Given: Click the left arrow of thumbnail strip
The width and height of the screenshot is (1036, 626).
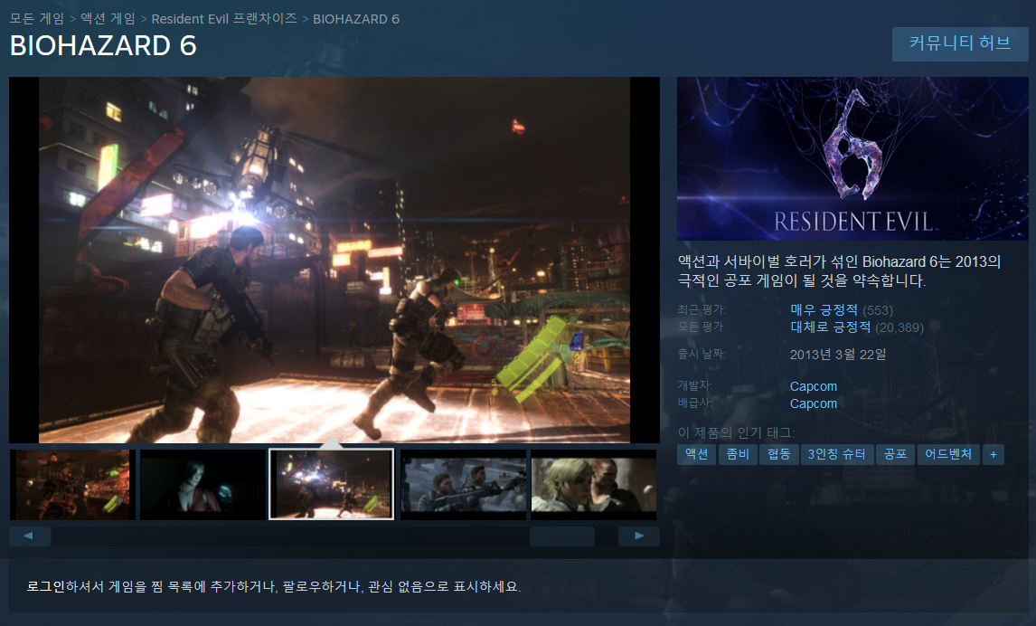Looking at the screenshot, I should (x=30, y=536).
